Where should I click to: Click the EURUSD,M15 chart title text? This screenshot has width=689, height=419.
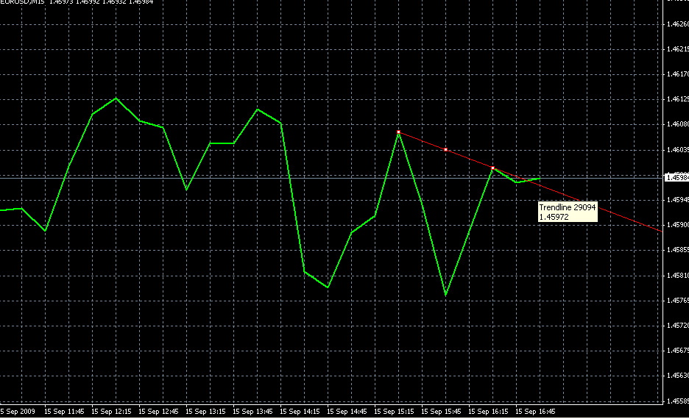(22, 1)
